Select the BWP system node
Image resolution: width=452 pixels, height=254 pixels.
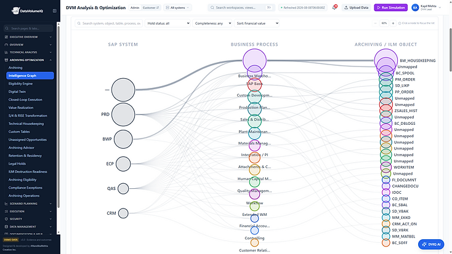(123, 139)
